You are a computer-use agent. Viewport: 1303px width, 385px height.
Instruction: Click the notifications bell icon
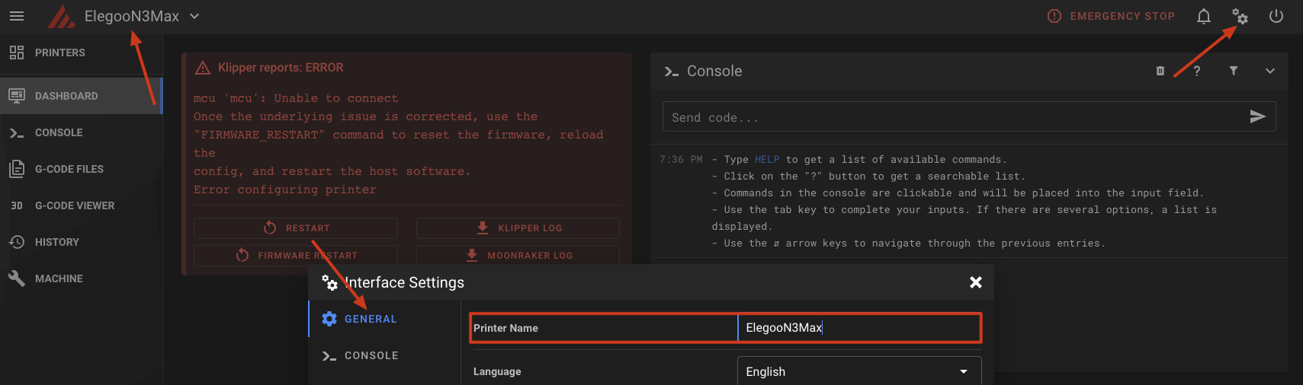click(x=1204, y=16)
